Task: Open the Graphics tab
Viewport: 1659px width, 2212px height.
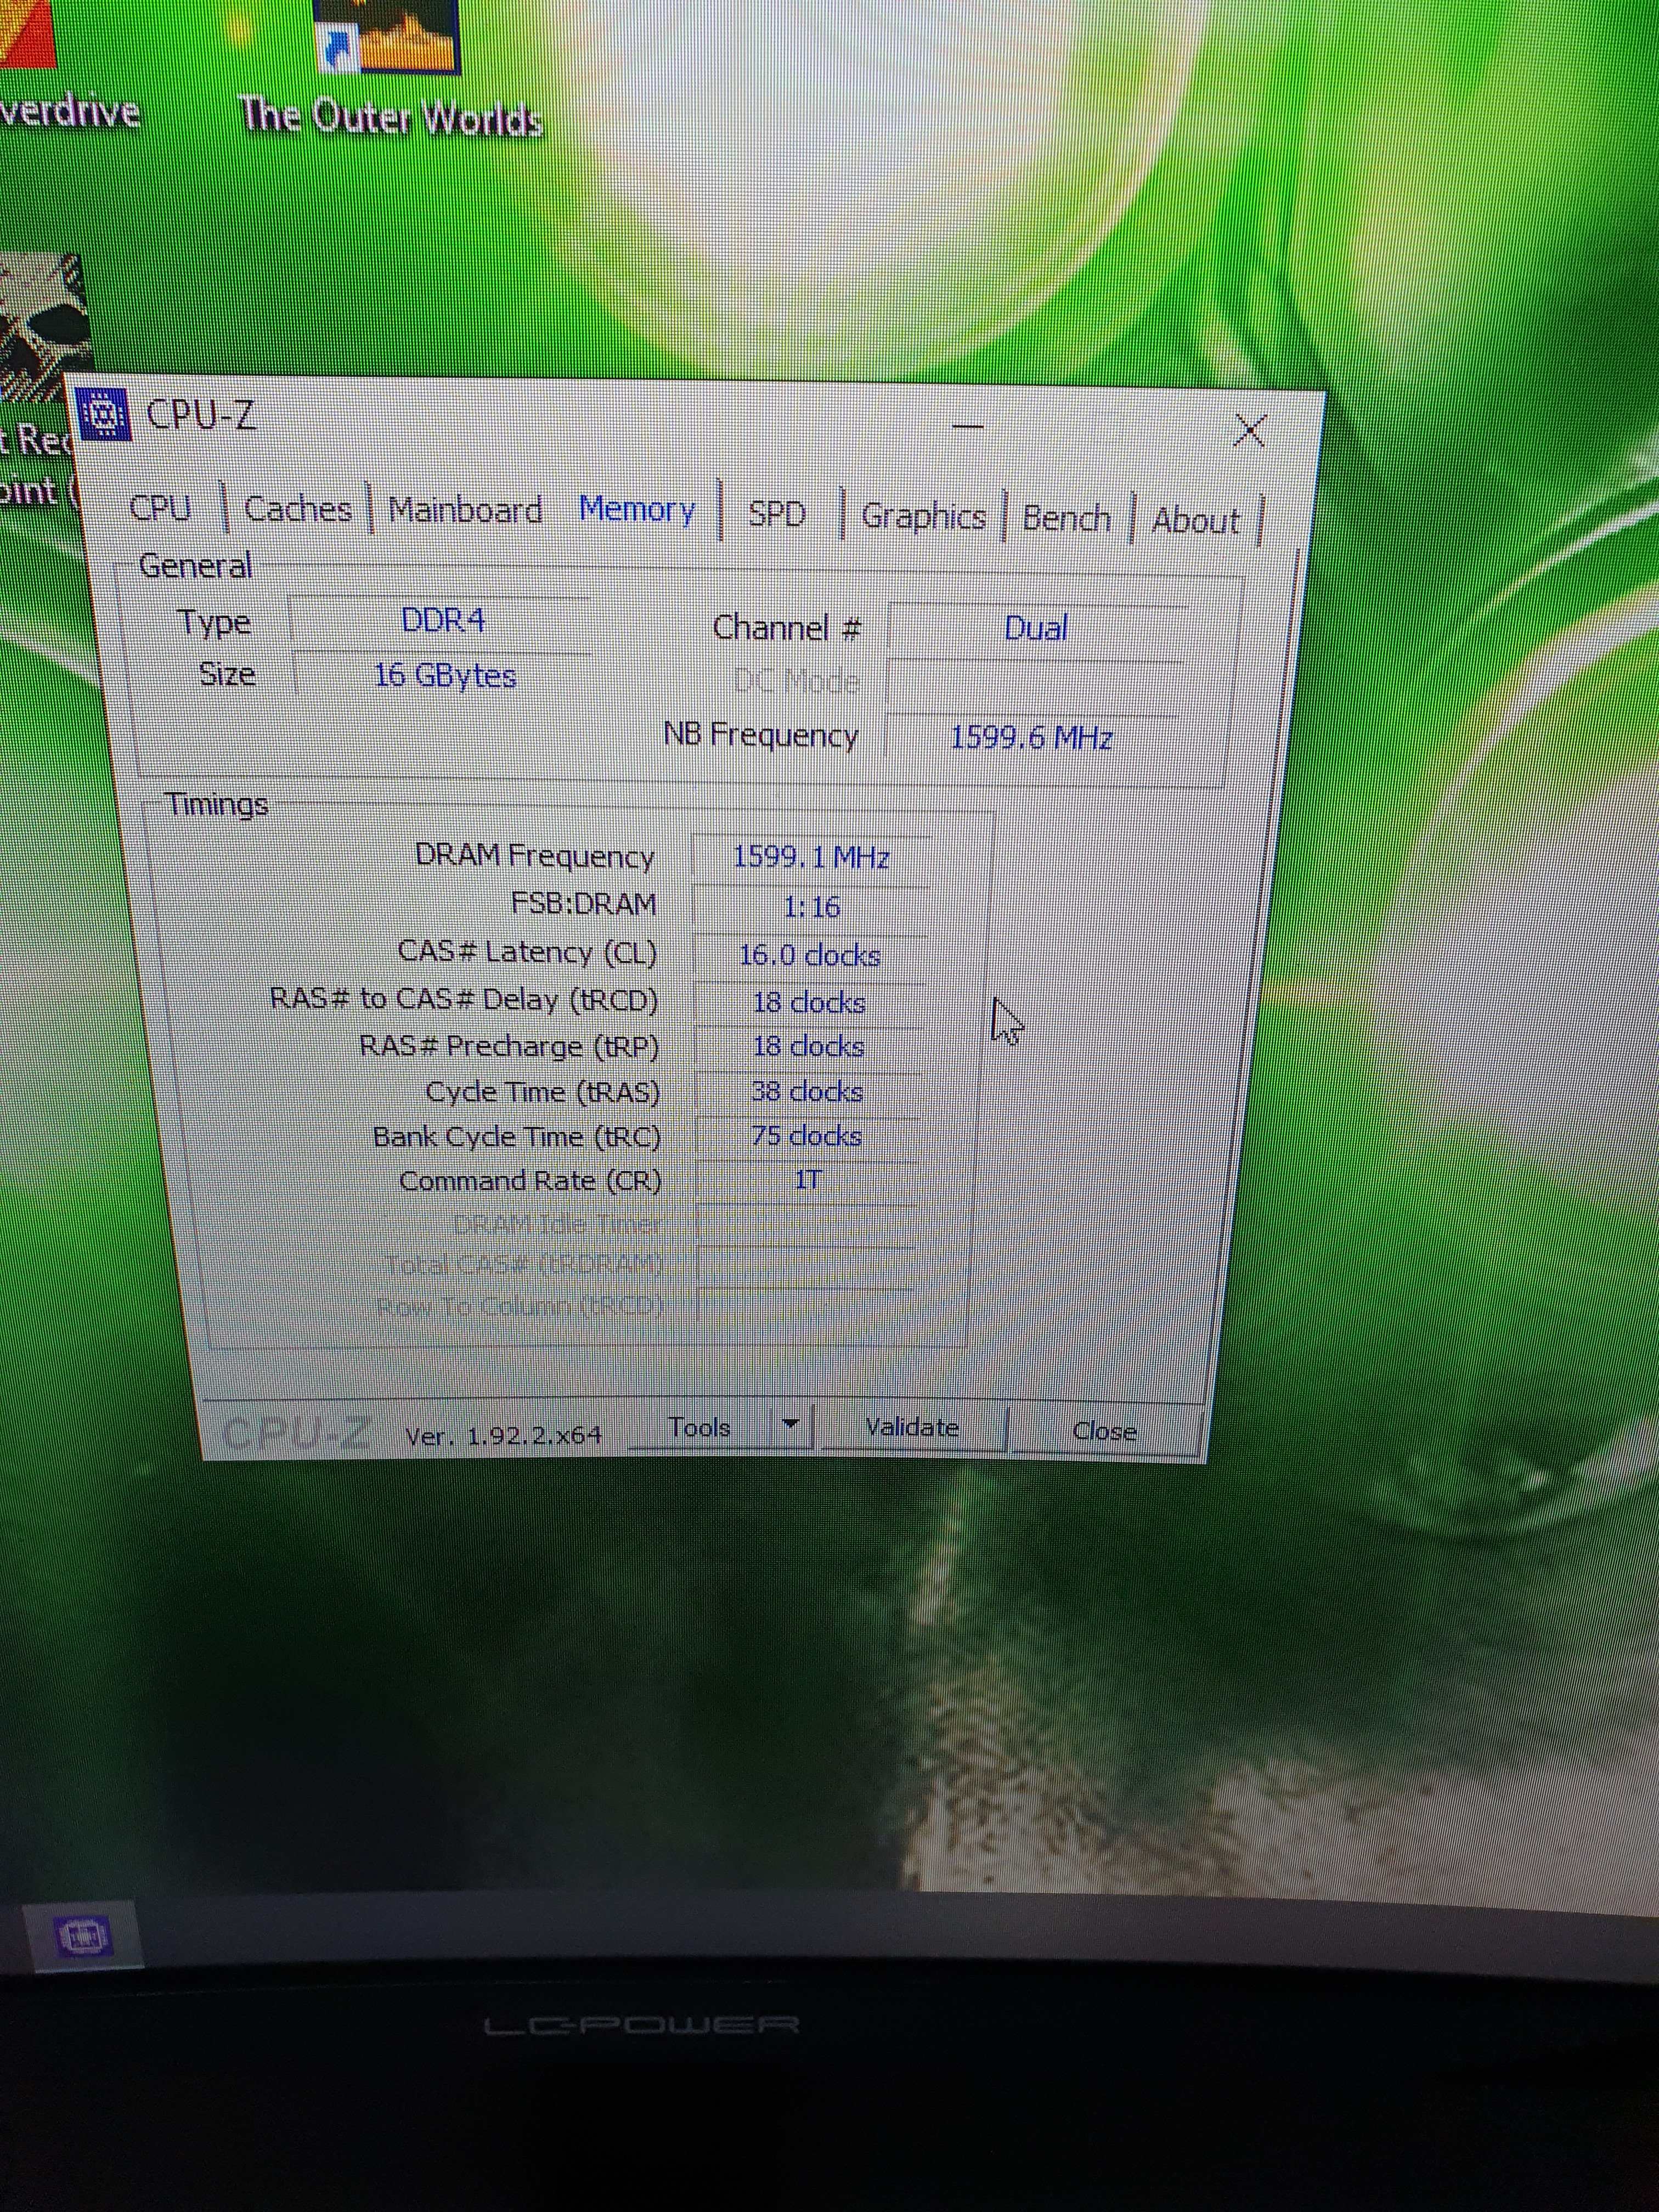Action: [x=923, y=516]
